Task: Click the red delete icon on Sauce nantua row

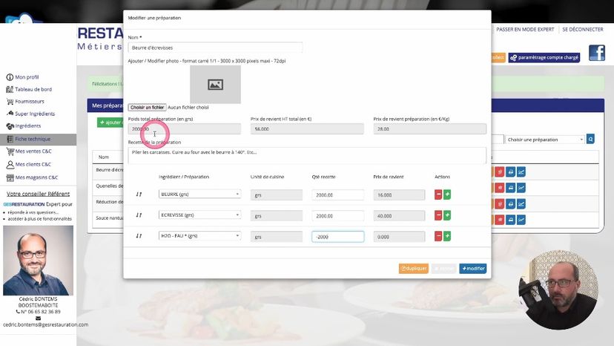Action: point(499,220)
